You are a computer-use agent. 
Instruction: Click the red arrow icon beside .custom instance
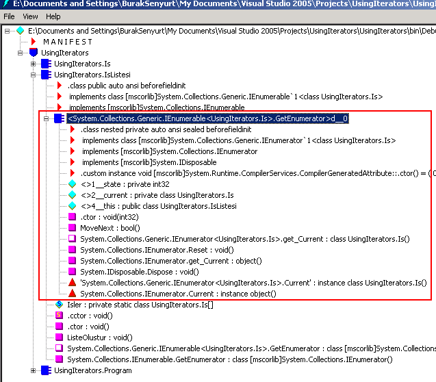pos(72,173)
